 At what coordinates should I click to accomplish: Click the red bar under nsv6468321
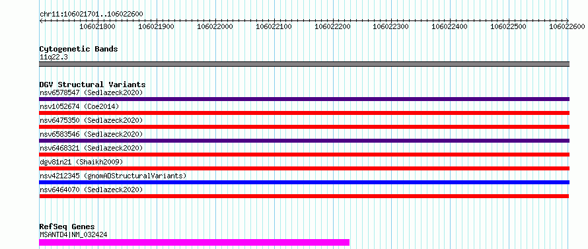tap(304, 155)
